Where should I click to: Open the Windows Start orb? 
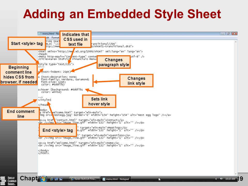(43, 179)
